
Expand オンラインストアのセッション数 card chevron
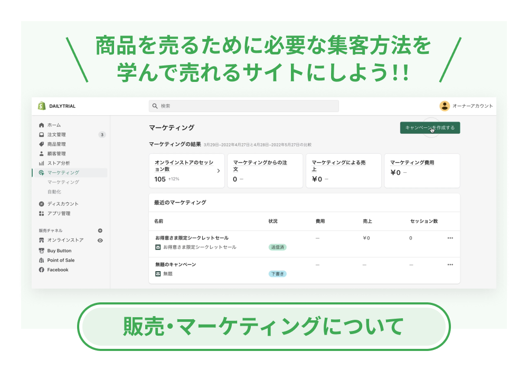(219, 171)
